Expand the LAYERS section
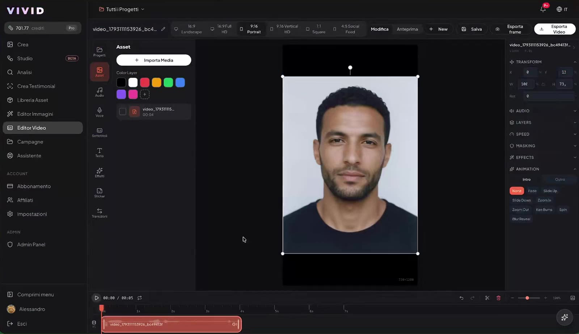Viewport: 579px width, 334px height. click(542, 122)
